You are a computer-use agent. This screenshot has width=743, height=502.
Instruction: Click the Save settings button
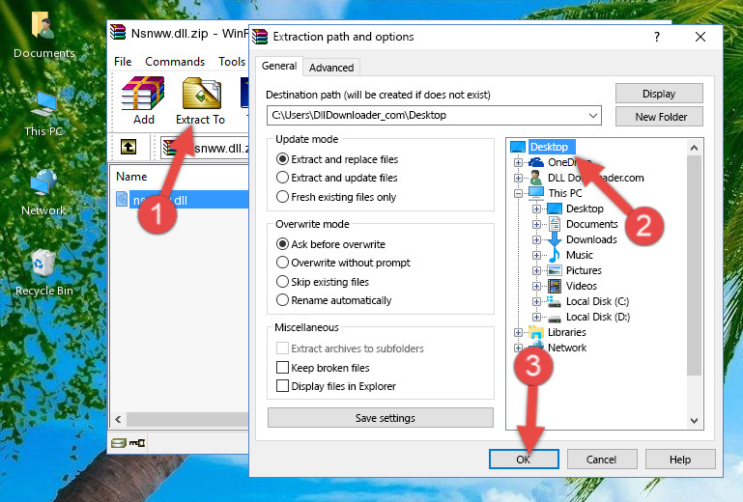tap(381, 418)
